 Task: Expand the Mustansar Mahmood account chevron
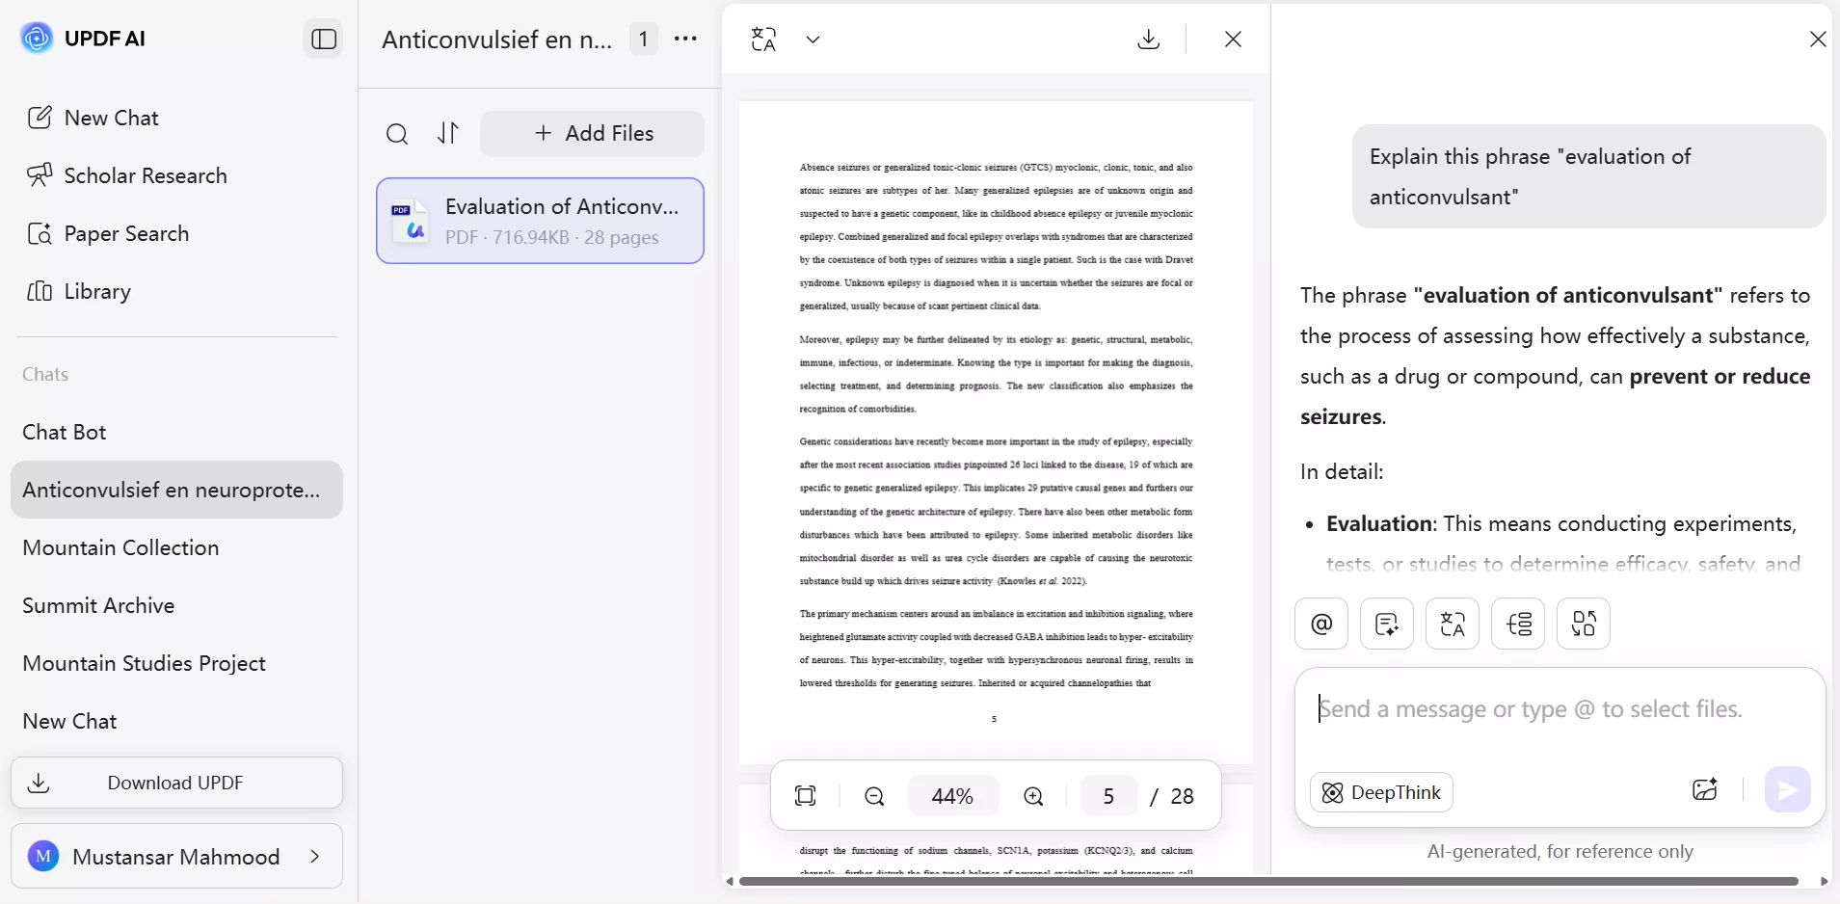coord(316,857)
